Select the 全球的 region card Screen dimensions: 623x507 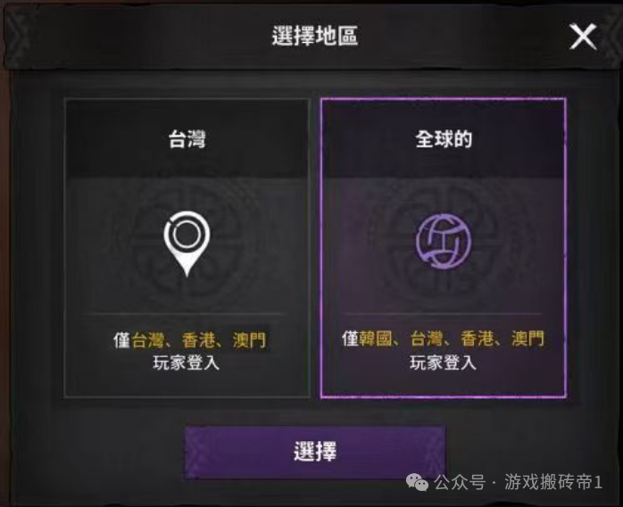444,248
